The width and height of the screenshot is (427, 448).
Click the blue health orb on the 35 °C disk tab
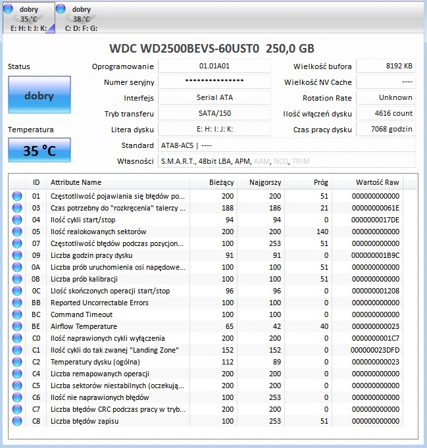pos(8,9)
